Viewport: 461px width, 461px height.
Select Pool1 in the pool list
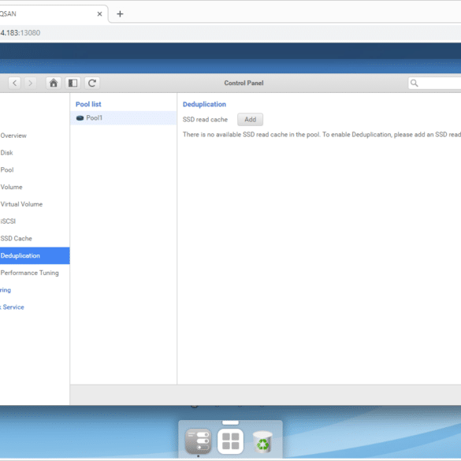tap(123, 118)
